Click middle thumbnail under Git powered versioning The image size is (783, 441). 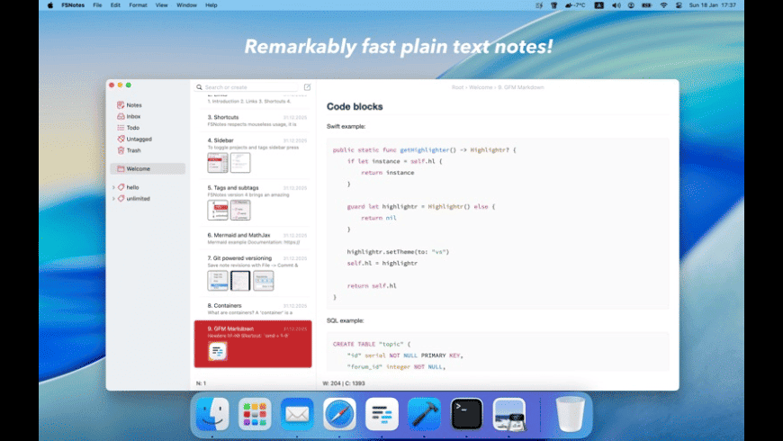pos(240,281)
